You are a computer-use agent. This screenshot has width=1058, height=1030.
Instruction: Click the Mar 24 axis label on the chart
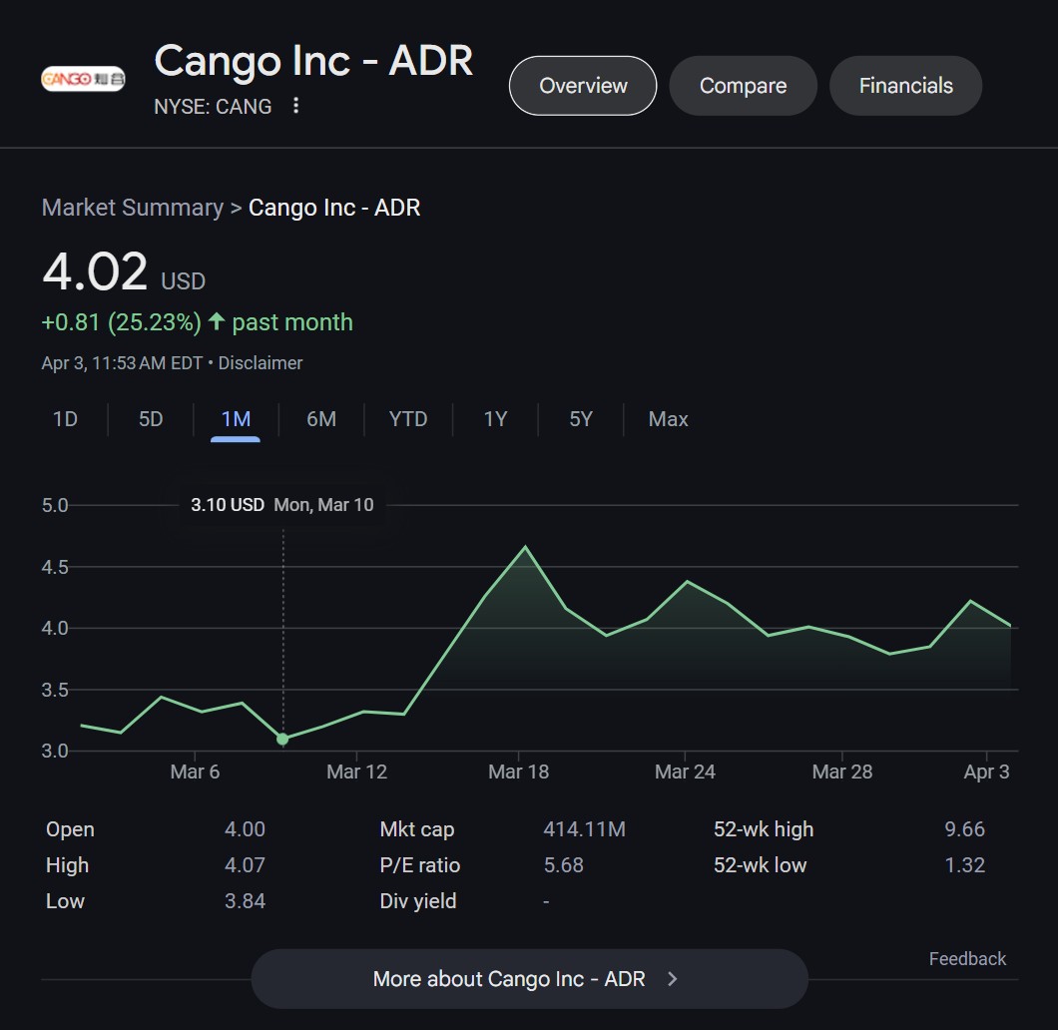point(686,772)
